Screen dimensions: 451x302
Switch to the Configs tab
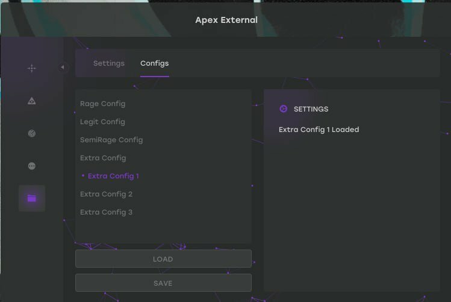(x=155, y=63)
